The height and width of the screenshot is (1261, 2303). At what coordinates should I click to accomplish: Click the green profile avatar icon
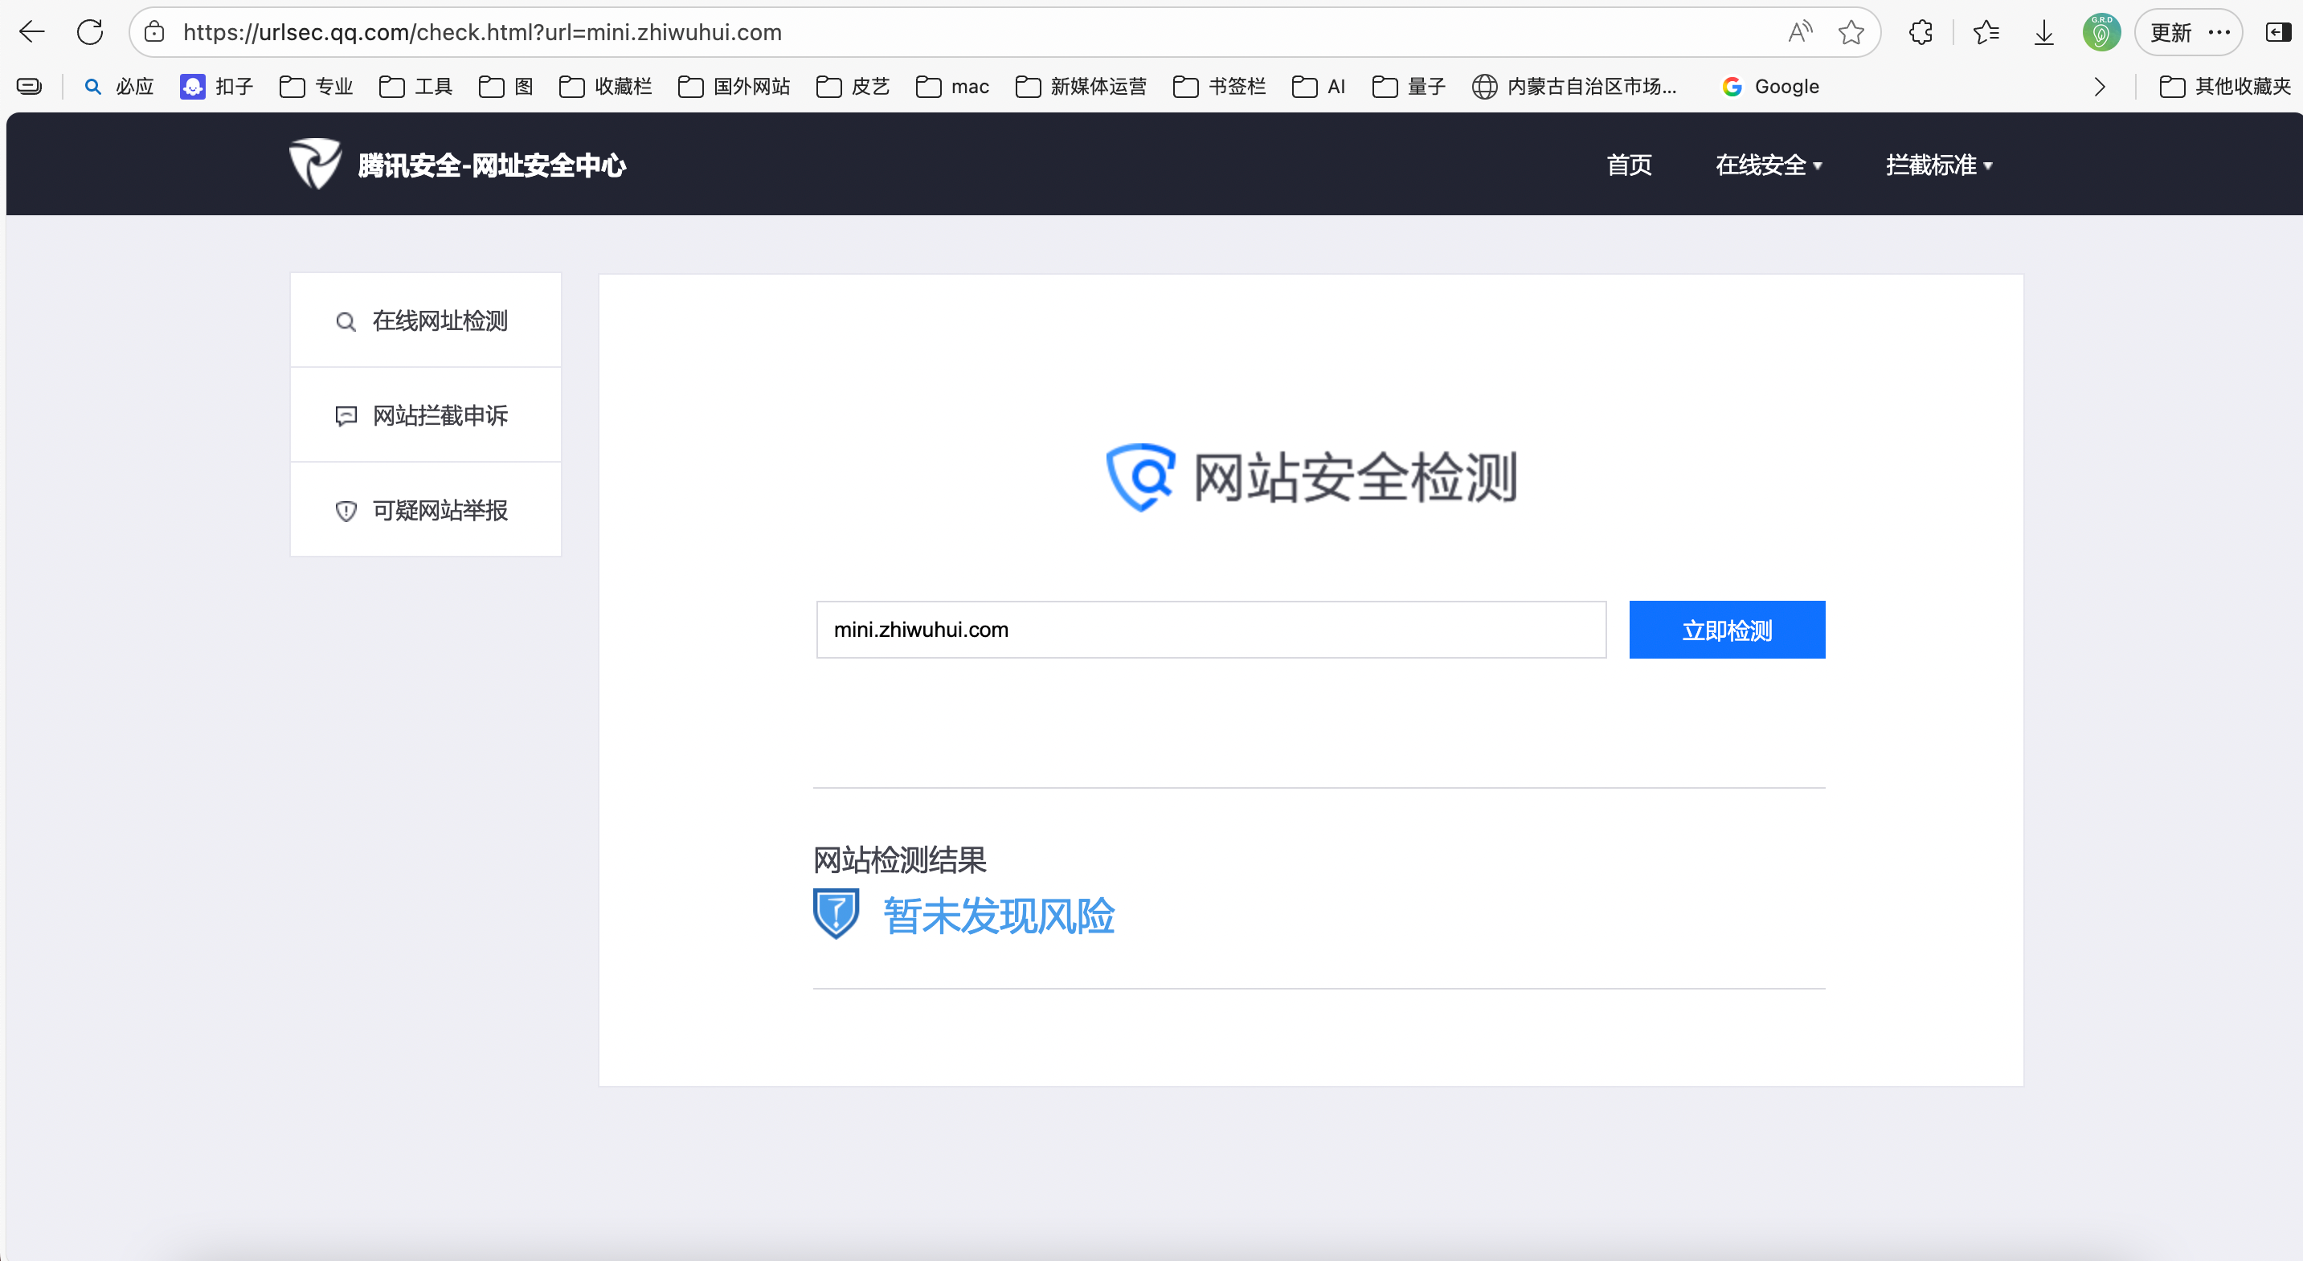coord(2101,33)
